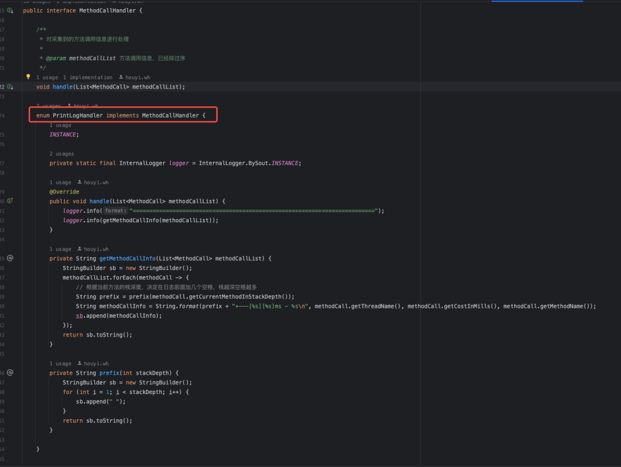
Task: Click the gutter icon next to void handle declaration
Action: point(10,87)
